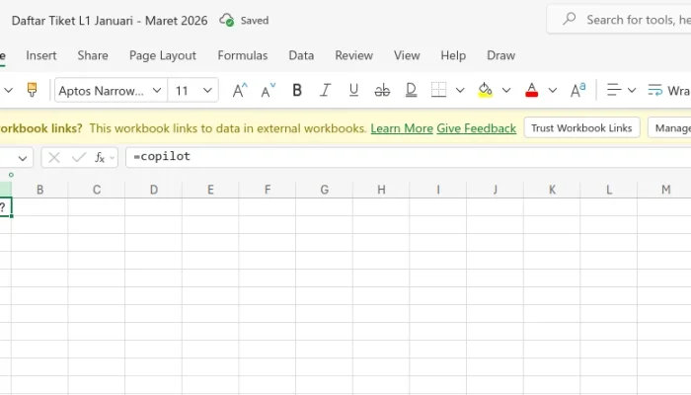Select column E header
Image resolution: width=691 pixels, height=395 pixels.
pyautogui.click(x=210, y=190)
